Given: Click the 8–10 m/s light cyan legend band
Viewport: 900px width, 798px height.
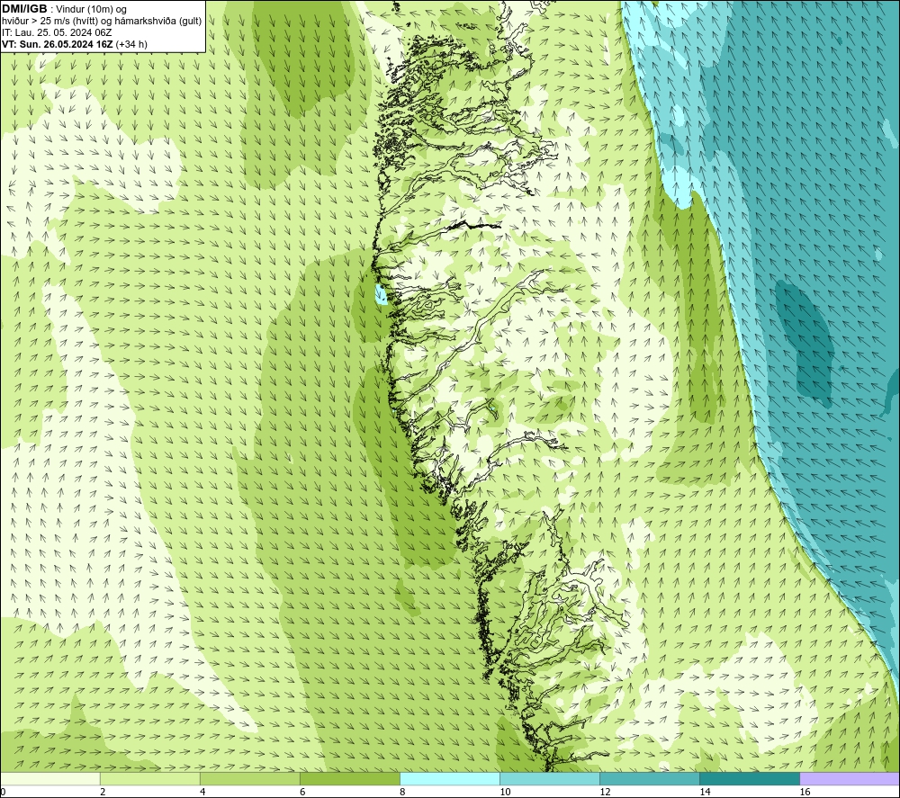Looking at the screenshot, I should coord(450,778).
